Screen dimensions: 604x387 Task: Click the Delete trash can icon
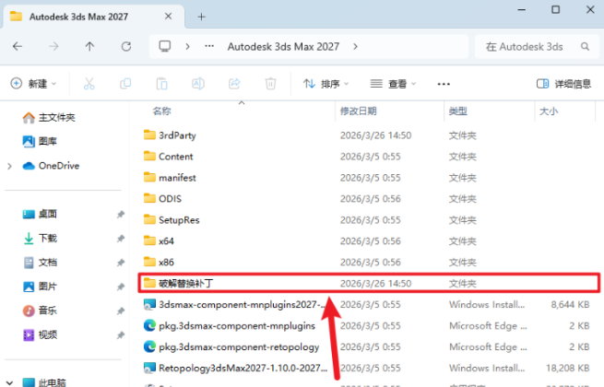pyautogui.click(x=270, y=84)
